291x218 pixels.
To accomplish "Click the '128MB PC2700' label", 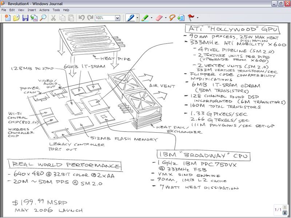I will coord(32,68).
